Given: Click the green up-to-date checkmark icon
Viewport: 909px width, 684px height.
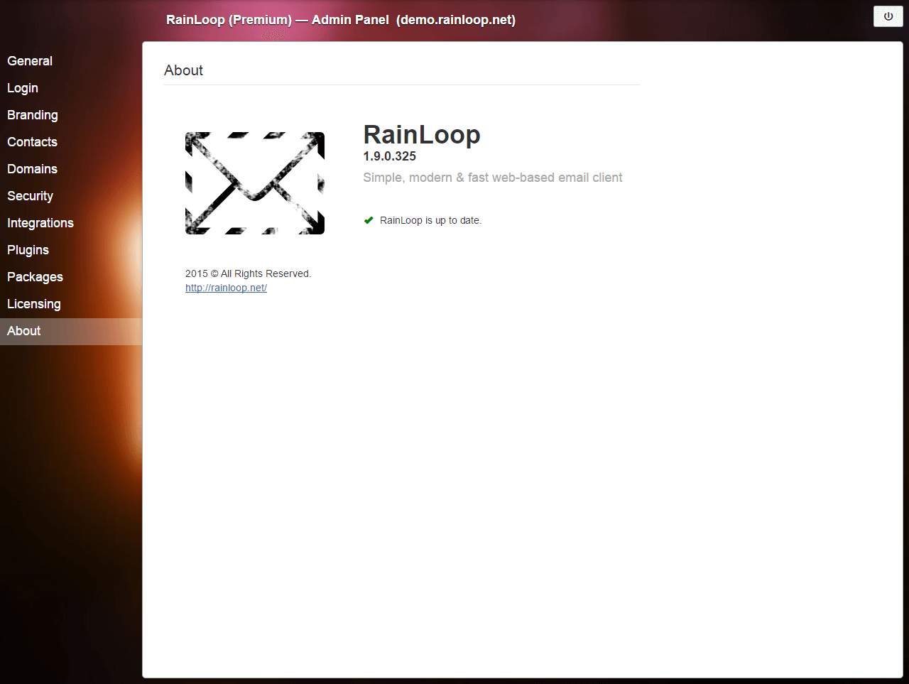Looking at the screenshot, I should click(x=369, y=220).
